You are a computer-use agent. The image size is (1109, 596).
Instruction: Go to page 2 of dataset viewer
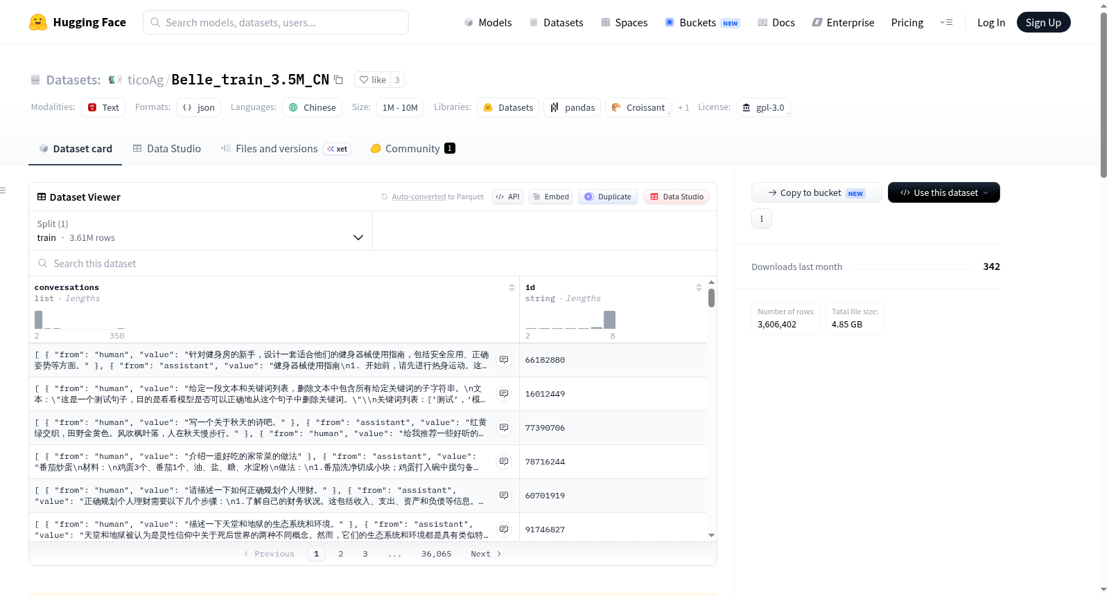pyautogui.click(x=341, y=554)
